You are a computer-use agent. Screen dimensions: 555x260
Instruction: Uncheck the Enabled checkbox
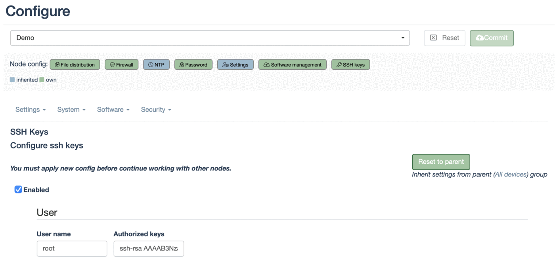click(x=18, y=190)
